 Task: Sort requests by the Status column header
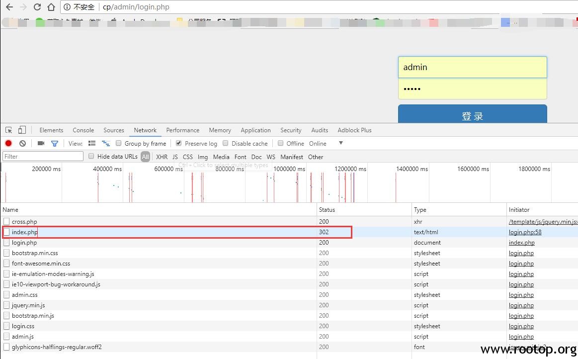364,209
